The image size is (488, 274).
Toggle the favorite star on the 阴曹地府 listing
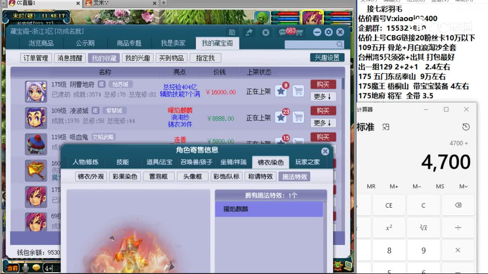[x=281, y=91]
